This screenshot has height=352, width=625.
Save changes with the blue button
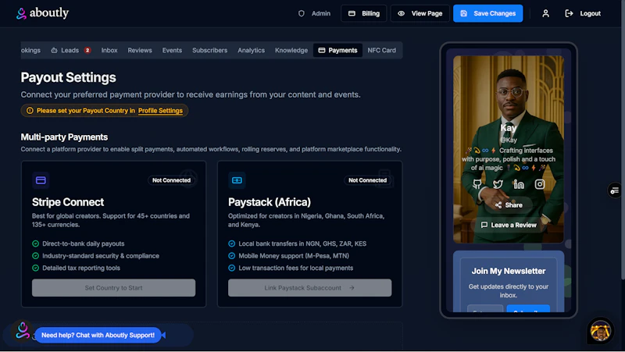(x=487, y=13)
